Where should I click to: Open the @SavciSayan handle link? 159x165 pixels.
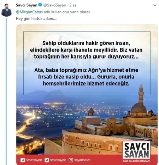tap(55, 5)
